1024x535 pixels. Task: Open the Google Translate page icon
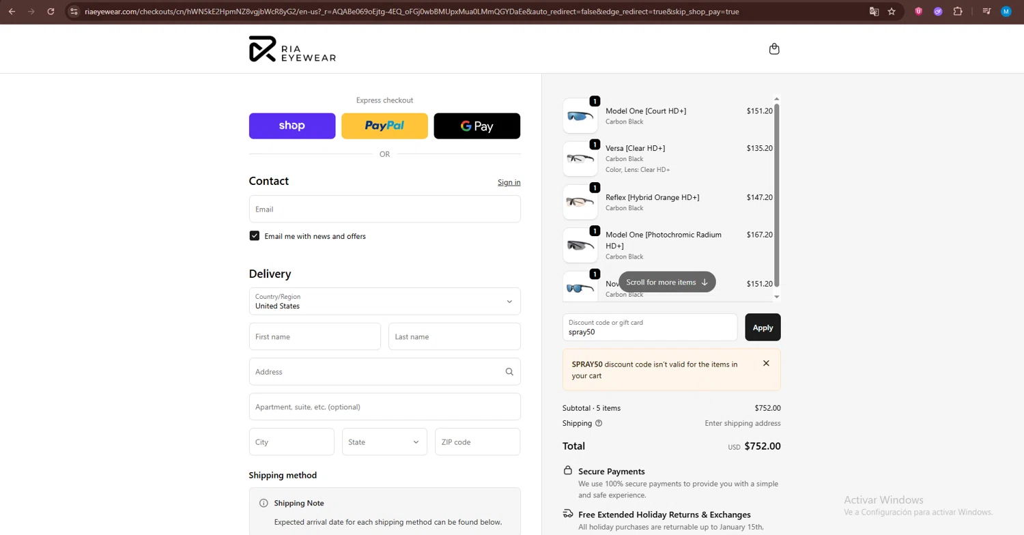(x=874, y=12)
